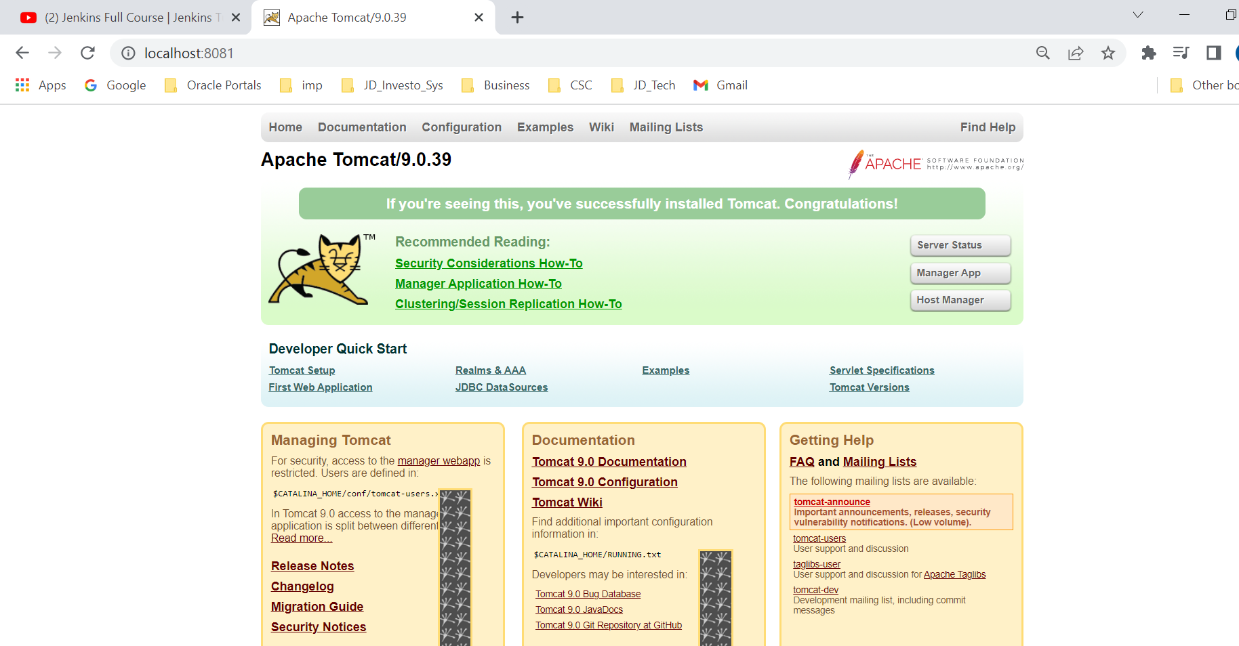Open the JDBC DataSources link

(x=502, y=387)
